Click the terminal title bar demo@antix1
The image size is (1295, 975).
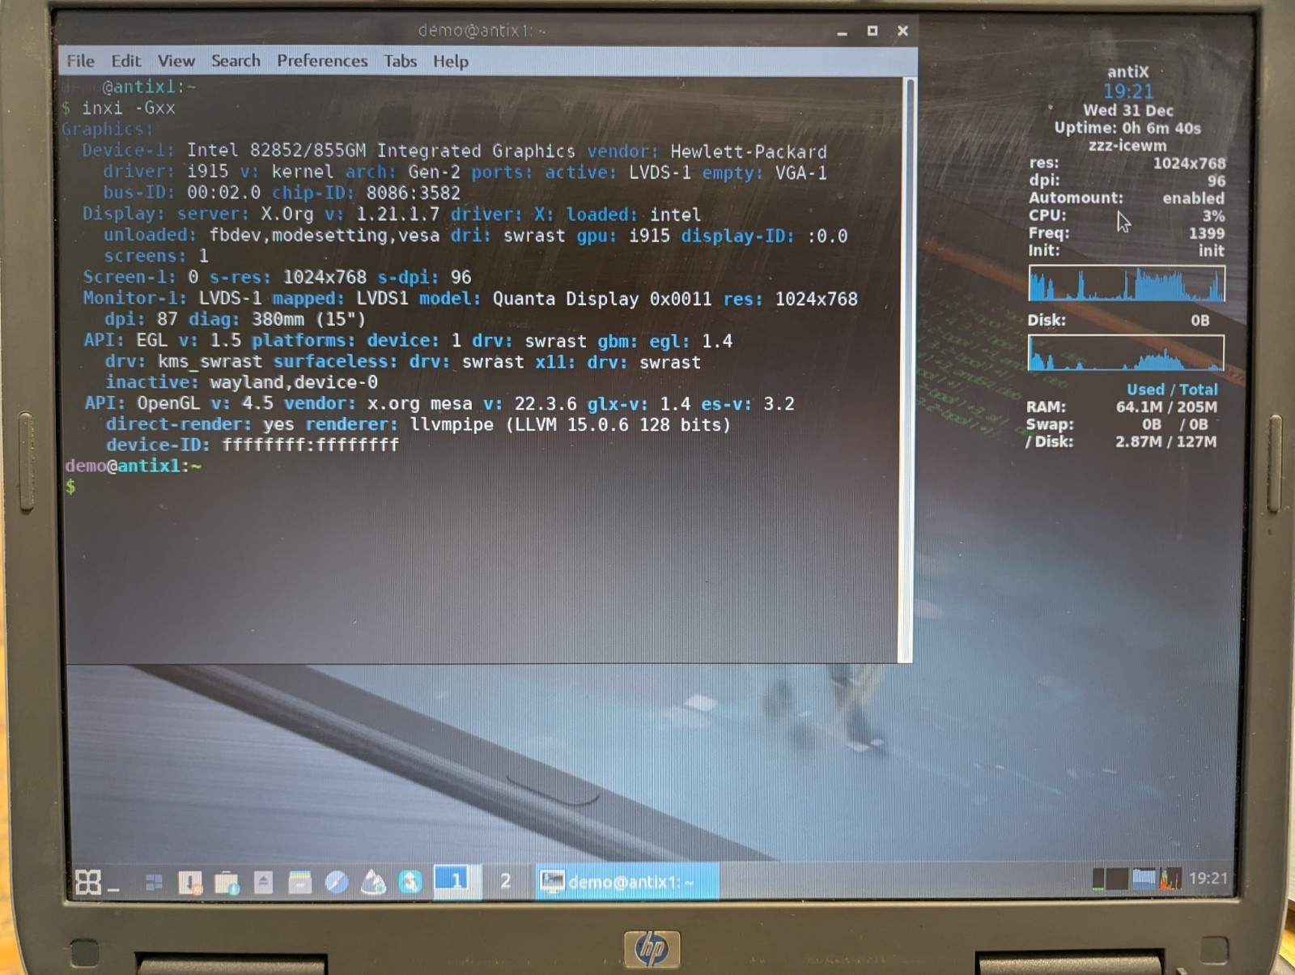coord(482,31)
